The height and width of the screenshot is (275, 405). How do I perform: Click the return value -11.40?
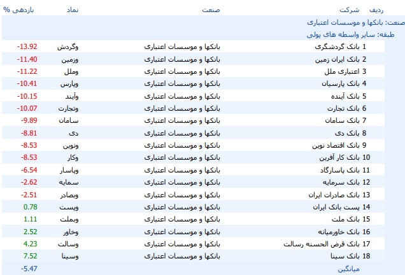[27, 59]
